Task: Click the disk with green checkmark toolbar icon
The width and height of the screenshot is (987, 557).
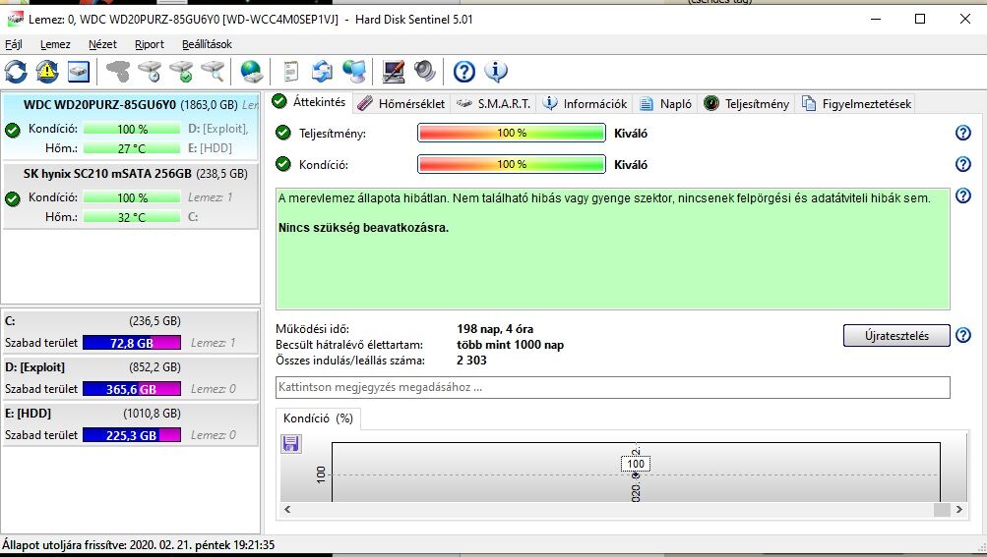Action: 181,72
